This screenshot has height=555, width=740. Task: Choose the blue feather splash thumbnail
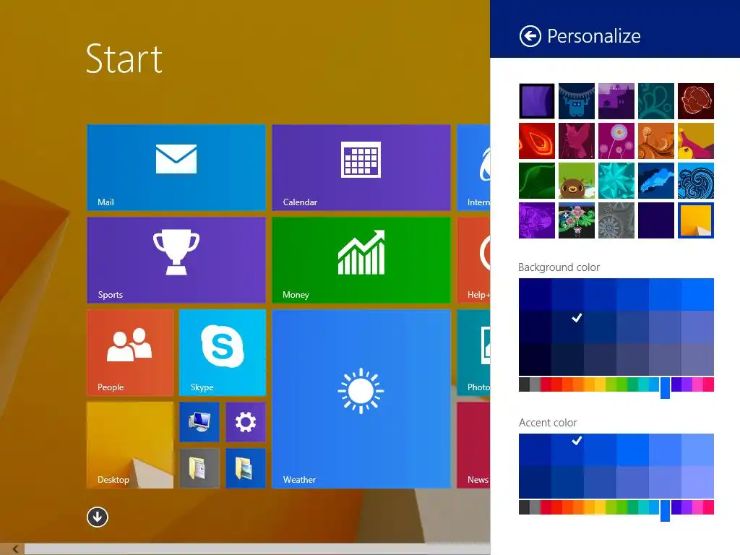[656, 181]
